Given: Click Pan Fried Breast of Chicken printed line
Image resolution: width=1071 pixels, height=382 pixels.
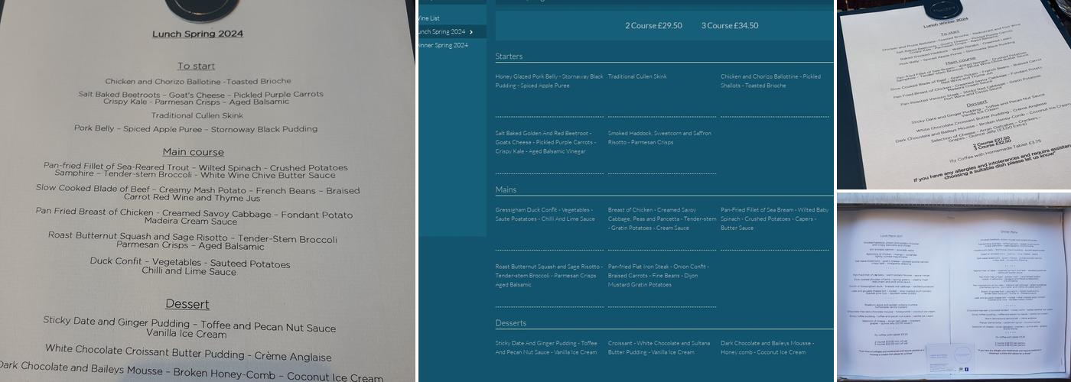Looking at the screenshot, I should [x=194, y=216].
